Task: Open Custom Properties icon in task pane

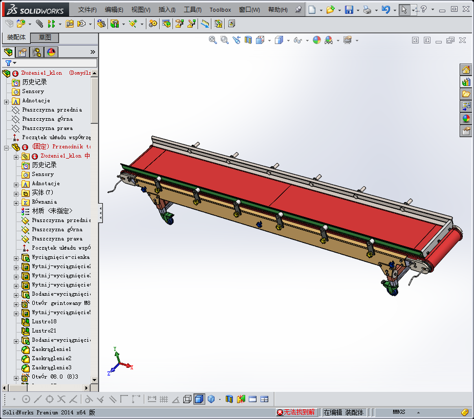Action: click(x=466, y=131)
